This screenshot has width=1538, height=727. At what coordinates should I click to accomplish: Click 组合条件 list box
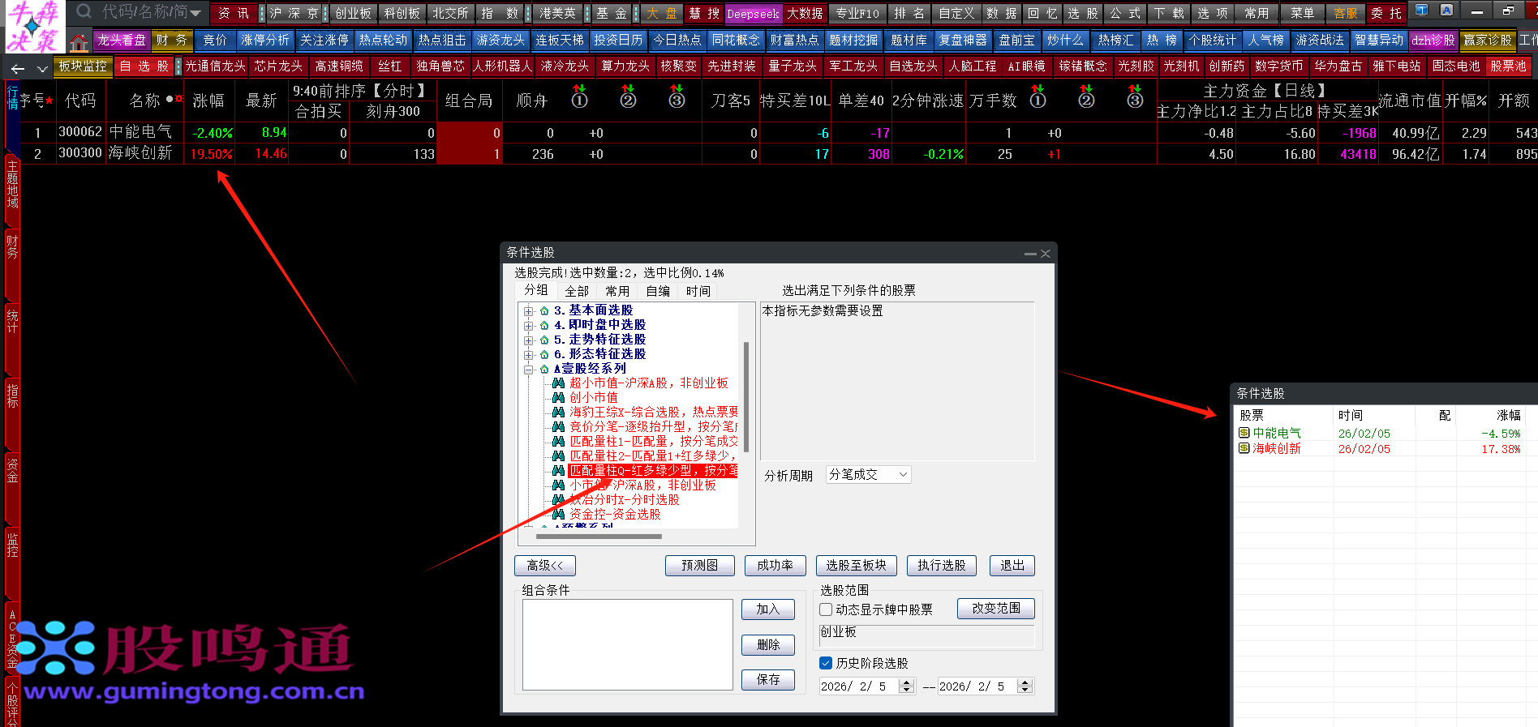pyautogui.click(x=628, y=645)
